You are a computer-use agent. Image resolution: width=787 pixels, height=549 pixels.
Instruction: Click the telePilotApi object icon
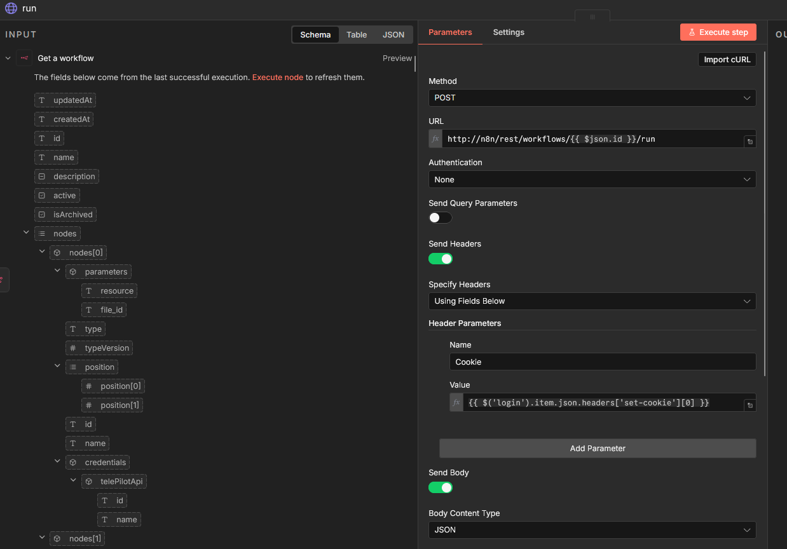(88, 482)
